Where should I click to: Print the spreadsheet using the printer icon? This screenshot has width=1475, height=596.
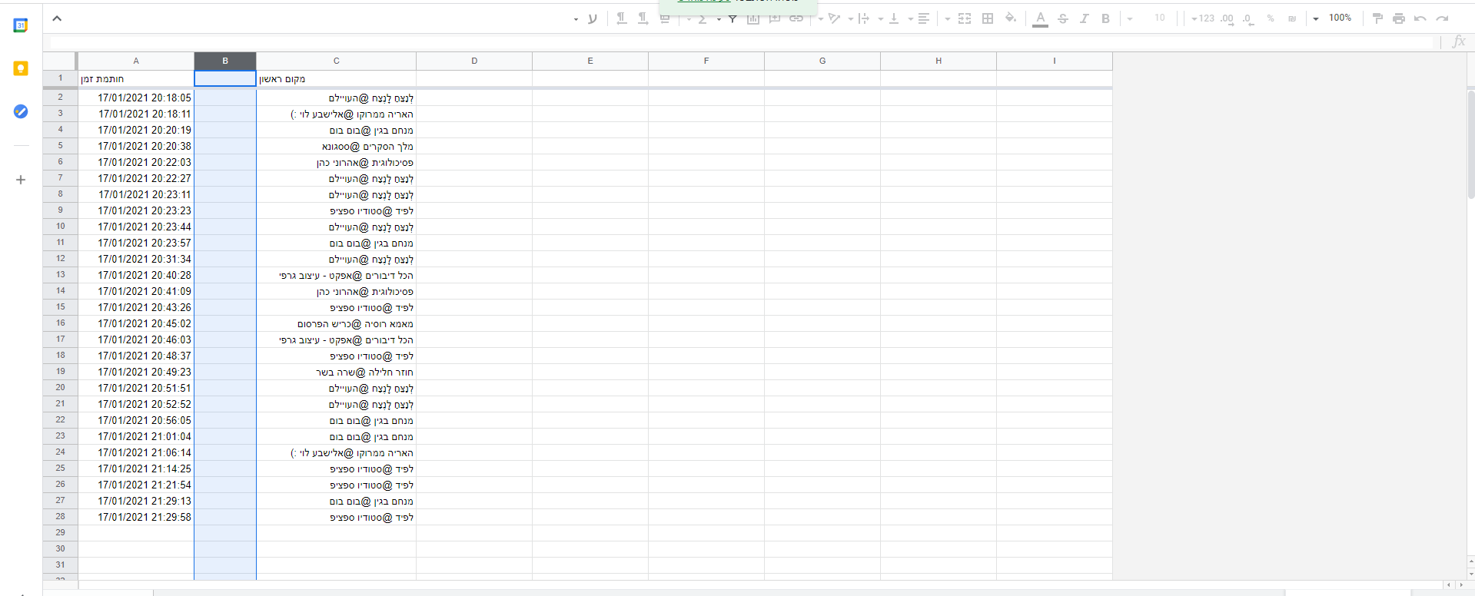tap(1399, 18)
